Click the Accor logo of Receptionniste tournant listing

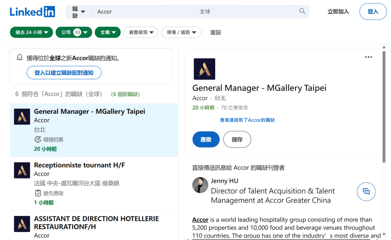pos(22,170)
